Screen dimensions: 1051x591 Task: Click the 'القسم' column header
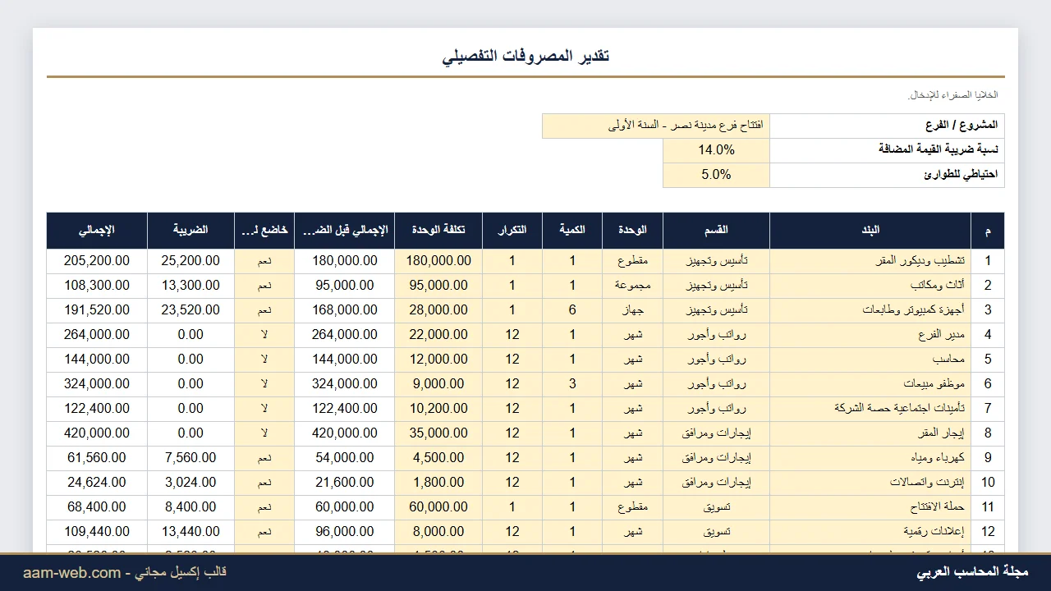pos(716,231)
